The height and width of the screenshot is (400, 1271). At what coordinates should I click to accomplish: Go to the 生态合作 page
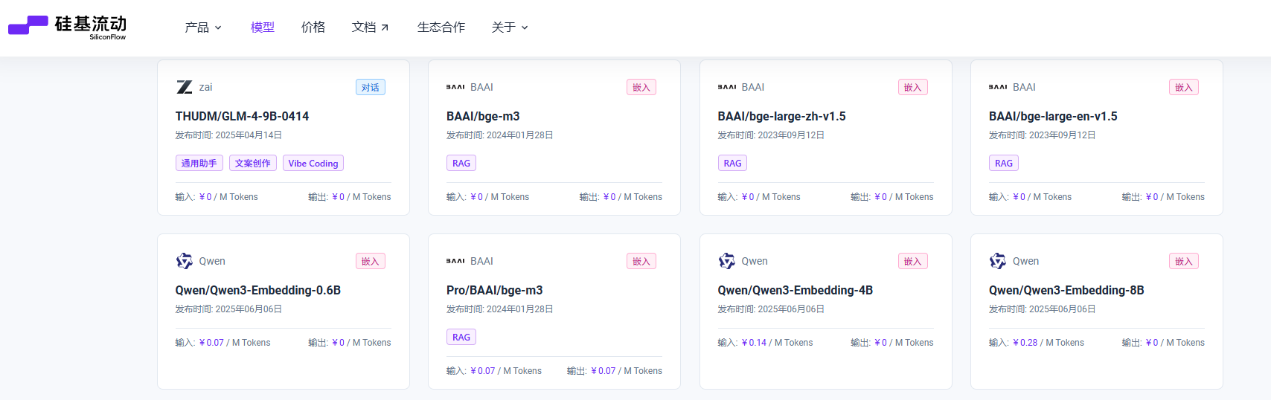441,28
